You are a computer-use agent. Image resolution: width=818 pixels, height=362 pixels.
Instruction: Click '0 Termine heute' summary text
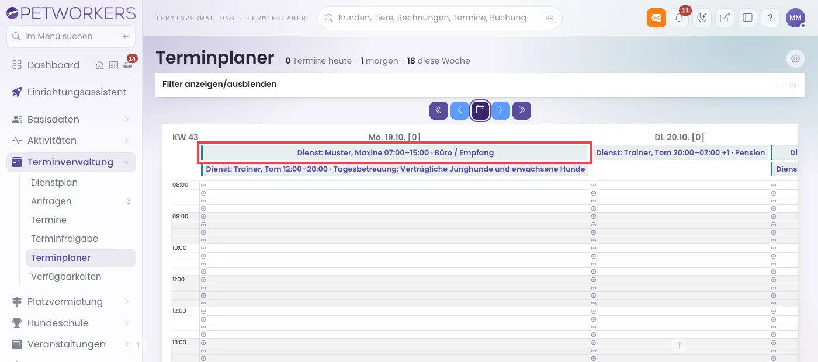click(318, 61)
